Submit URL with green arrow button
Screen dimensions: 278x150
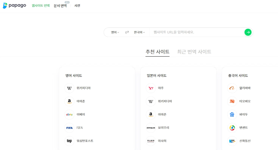pos(248,32)
